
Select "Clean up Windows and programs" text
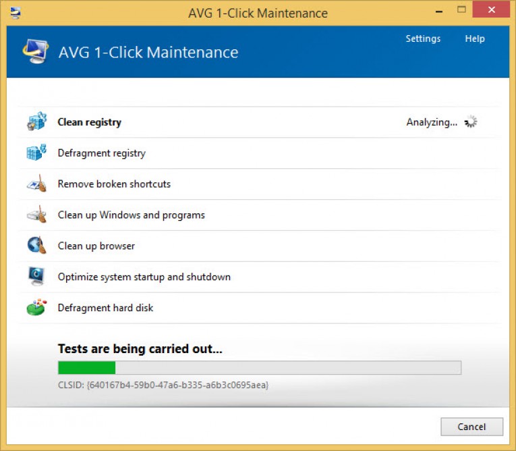tap(132, 215)
